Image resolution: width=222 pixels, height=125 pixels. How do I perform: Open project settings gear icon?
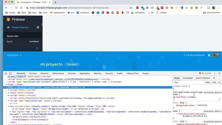[x=38, y=27]
